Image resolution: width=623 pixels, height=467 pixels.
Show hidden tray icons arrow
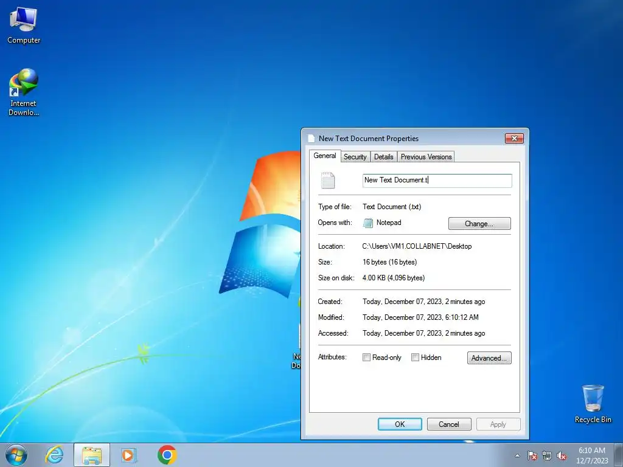pyautogui.click(x=517, y=455)
